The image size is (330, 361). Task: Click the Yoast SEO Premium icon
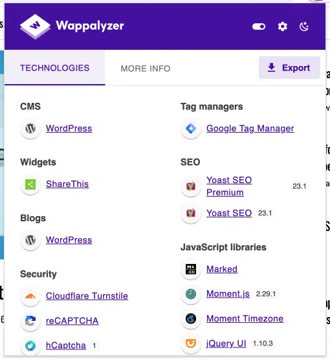pyautogui.click(x=191, y=186)
